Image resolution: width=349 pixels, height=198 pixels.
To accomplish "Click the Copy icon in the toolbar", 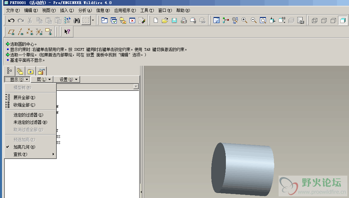I will (39, 21).
